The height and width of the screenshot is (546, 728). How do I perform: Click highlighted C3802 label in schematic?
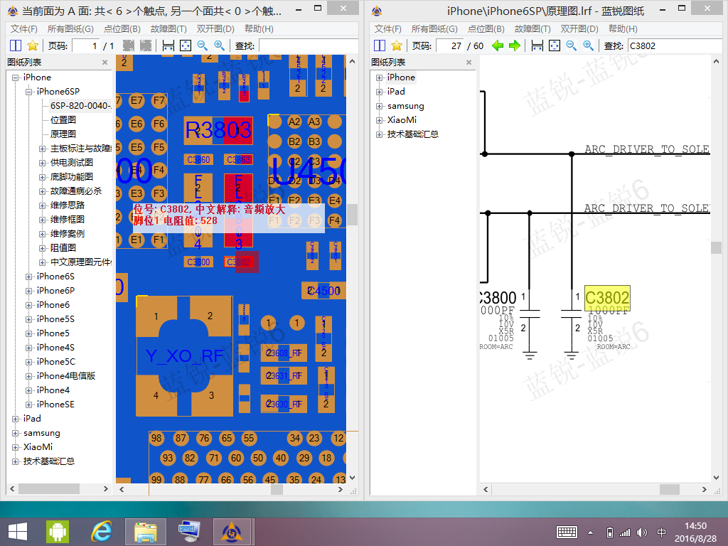pos(607,298)
